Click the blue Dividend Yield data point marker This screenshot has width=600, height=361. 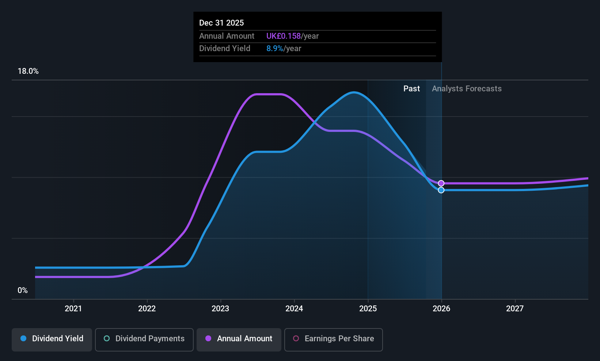coord(441,190)
